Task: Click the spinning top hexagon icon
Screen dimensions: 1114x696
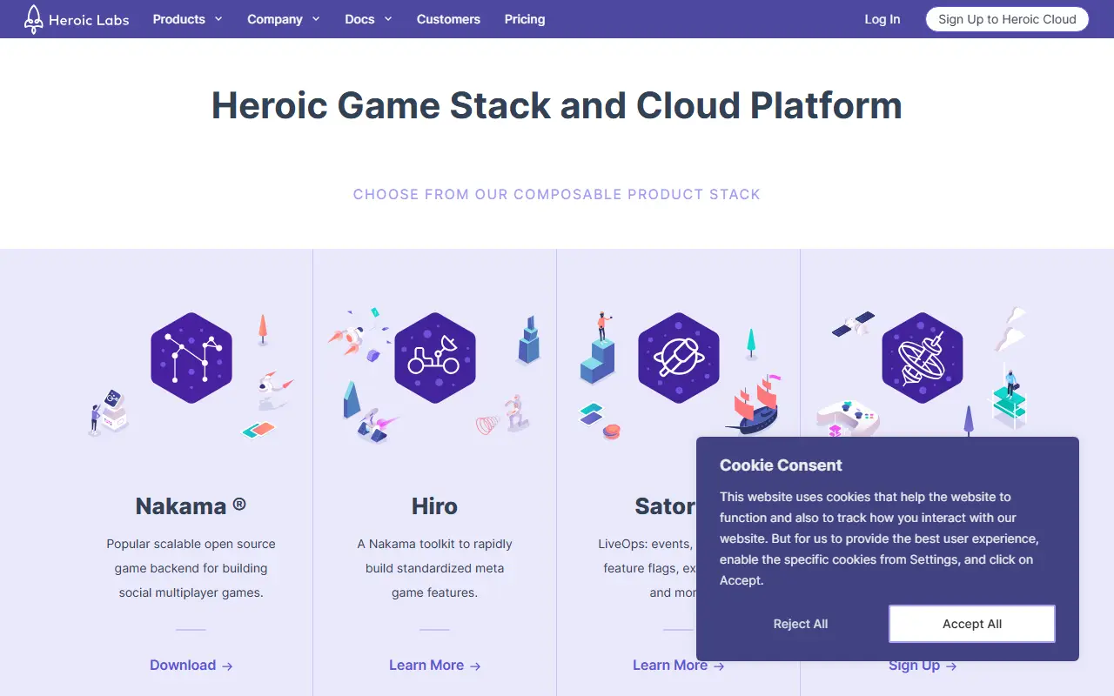Action: point(923,358)
